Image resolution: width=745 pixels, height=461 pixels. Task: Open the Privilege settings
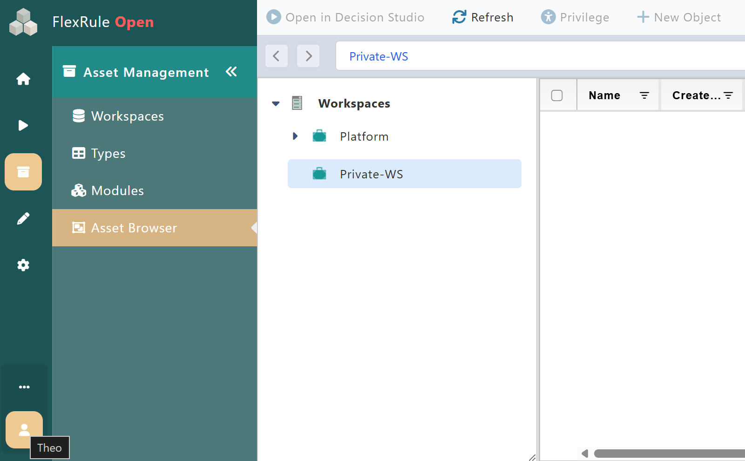(575, 17)
